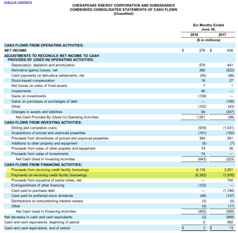Viewport: 238px width, 233px height.
Task: Click 'Proceeds from sales of investments' label
Action: [40, 154]
